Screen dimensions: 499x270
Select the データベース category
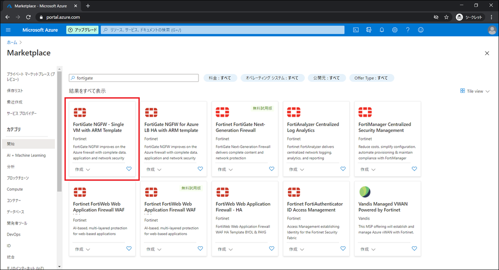(16, 212)
